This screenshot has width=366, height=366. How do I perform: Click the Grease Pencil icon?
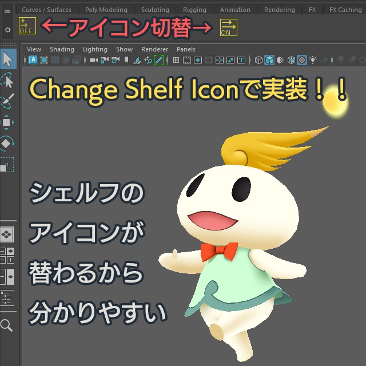click(159, 60)
